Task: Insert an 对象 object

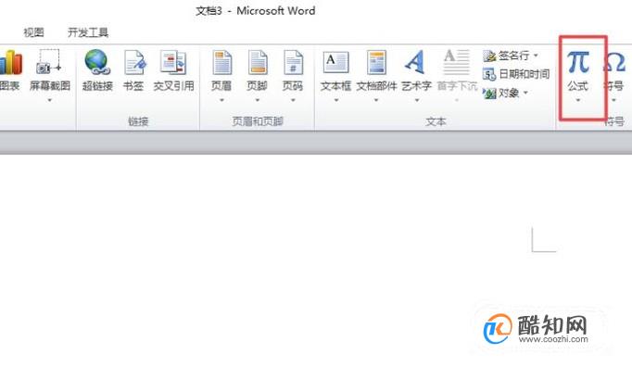Action: pos(501,94)
